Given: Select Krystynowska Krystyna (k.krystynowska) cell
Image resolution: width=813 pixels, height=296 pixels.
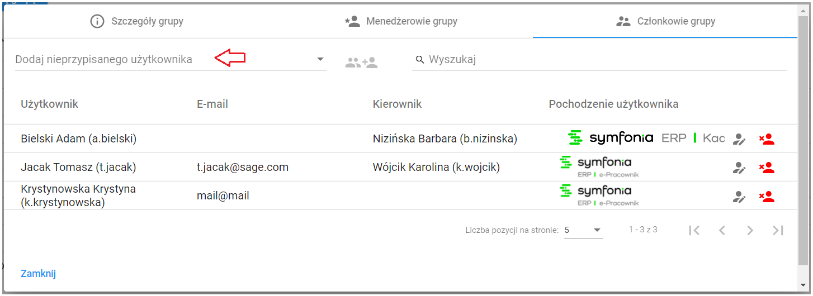Looking at the screenshot, I should (x=78, y=195).
